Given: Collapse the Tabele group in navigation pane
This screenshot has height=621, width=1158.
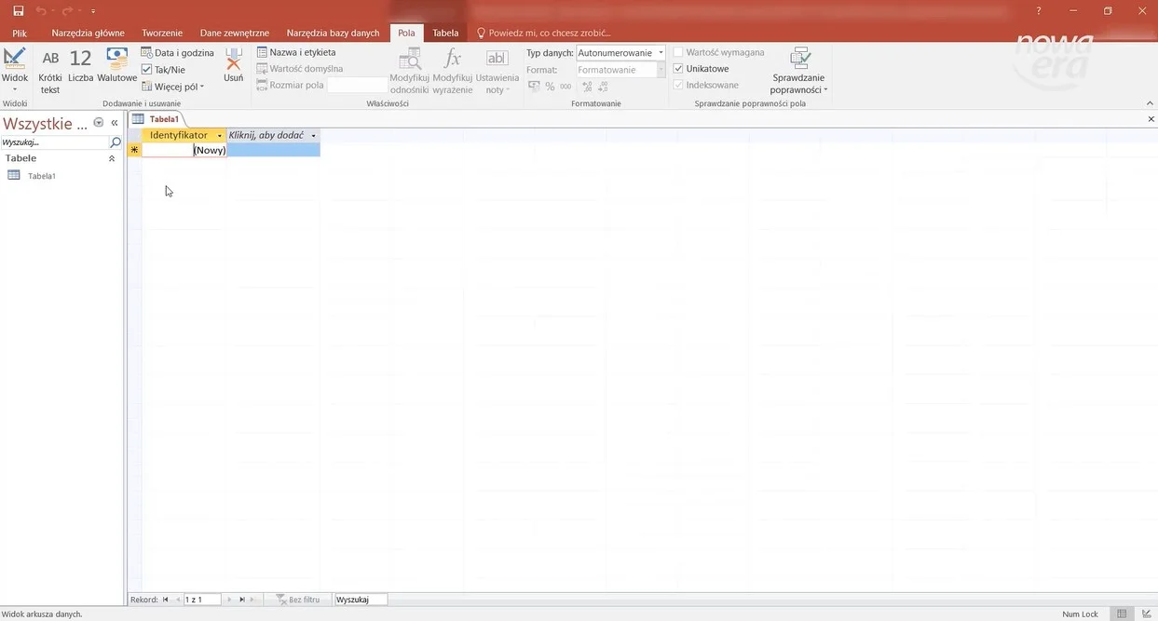Looking at the screenshot, I should point(112,159).
